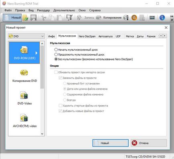Image resolution: width=174 pixels, height=159 pixels.
Task: Select the DVD-Video project type
Action: [24, 98]
